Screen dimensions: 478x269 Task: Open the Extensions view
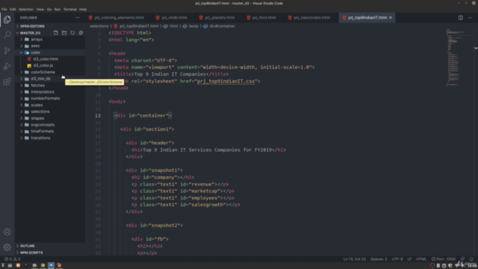[x=7, y=81]
